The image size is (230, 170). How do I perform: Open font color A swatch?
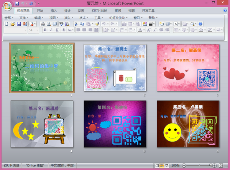[x=140, y=30]
